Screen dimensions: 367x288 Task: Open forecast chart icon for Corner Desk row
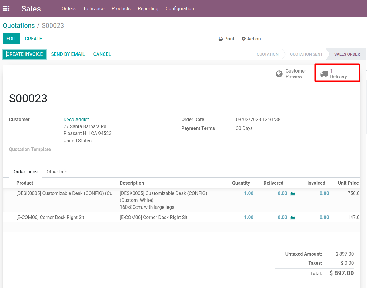tap(292, 218)
